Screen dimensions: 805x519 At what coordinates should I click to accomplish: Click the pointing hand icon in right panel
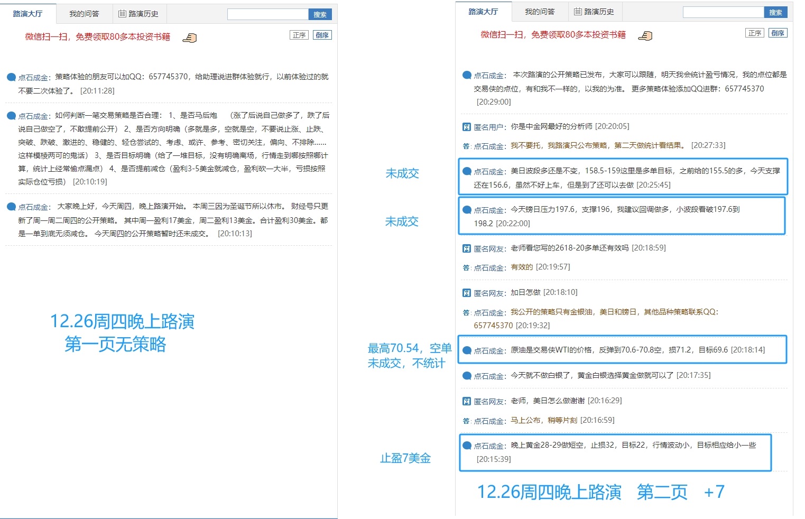[x=645, y=35]
